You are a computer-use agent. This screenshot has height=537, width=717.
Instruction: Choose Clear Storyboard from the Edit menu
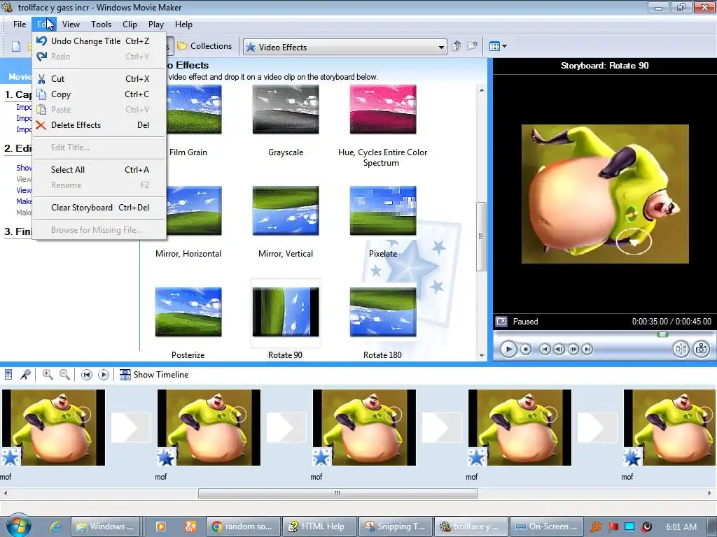pos(99,208)
